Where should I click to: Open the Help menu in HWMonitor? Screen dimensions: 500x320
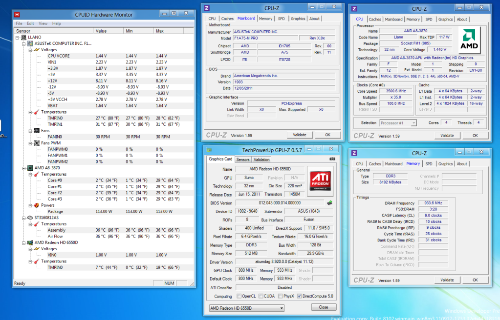point(56,23)
